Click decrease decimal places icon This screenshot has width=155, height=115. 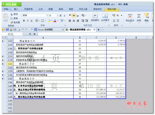118,21
